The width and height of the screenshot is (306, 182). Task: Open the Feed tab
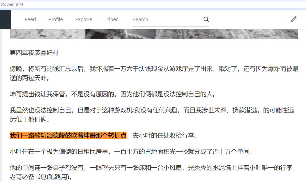point(30,19)
